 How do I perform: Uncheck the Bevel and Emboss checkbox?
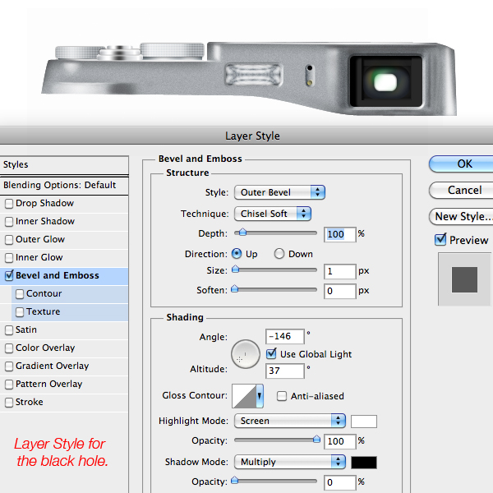coord(9,276)
